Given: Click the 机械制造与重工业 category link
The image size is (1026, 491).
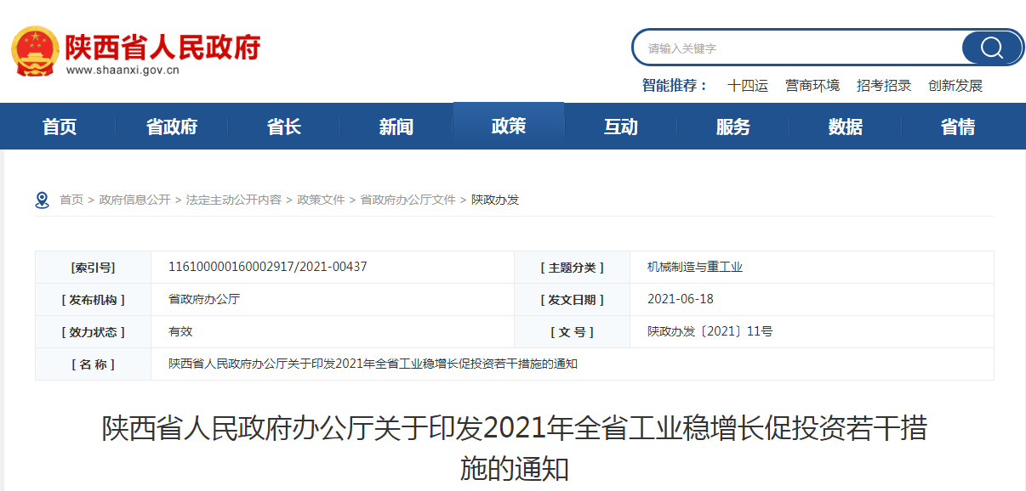Looking at the screenshot, I should click(695, 268).
